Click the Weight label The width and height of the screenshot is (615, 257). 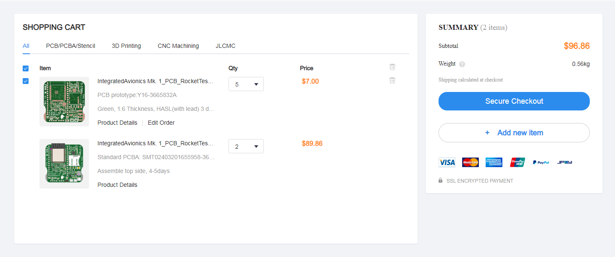pyautogui.click(x=447, y=64)
